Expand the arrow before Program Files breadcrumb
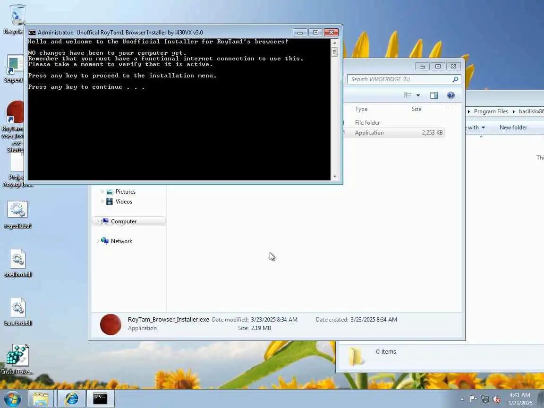The width and height of the screenshot is (544, 408). pyautogui.click(x=469, y=111)
